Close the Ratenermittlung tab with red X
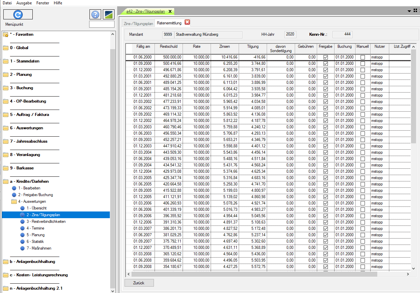 tap(187, 23)
